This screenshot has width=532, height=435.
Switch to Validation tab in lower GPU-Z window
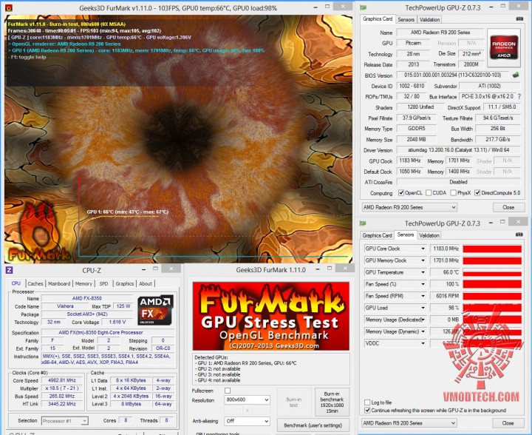coord(429,235)
